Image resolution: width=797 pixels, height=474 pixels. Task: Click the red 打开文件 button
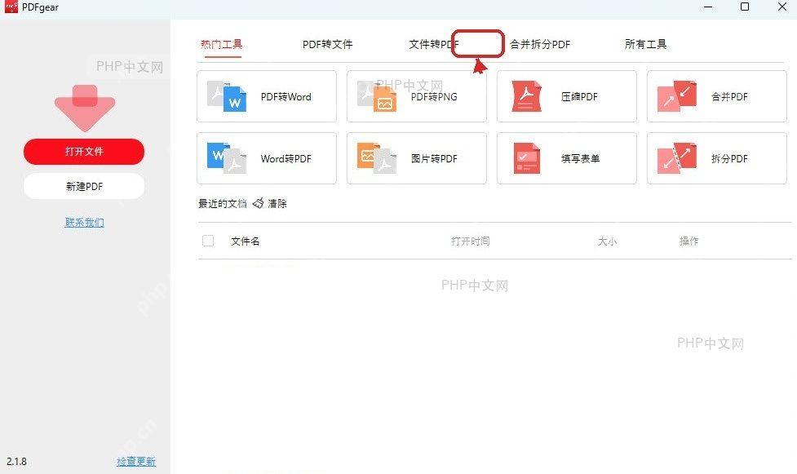[84, 151]
